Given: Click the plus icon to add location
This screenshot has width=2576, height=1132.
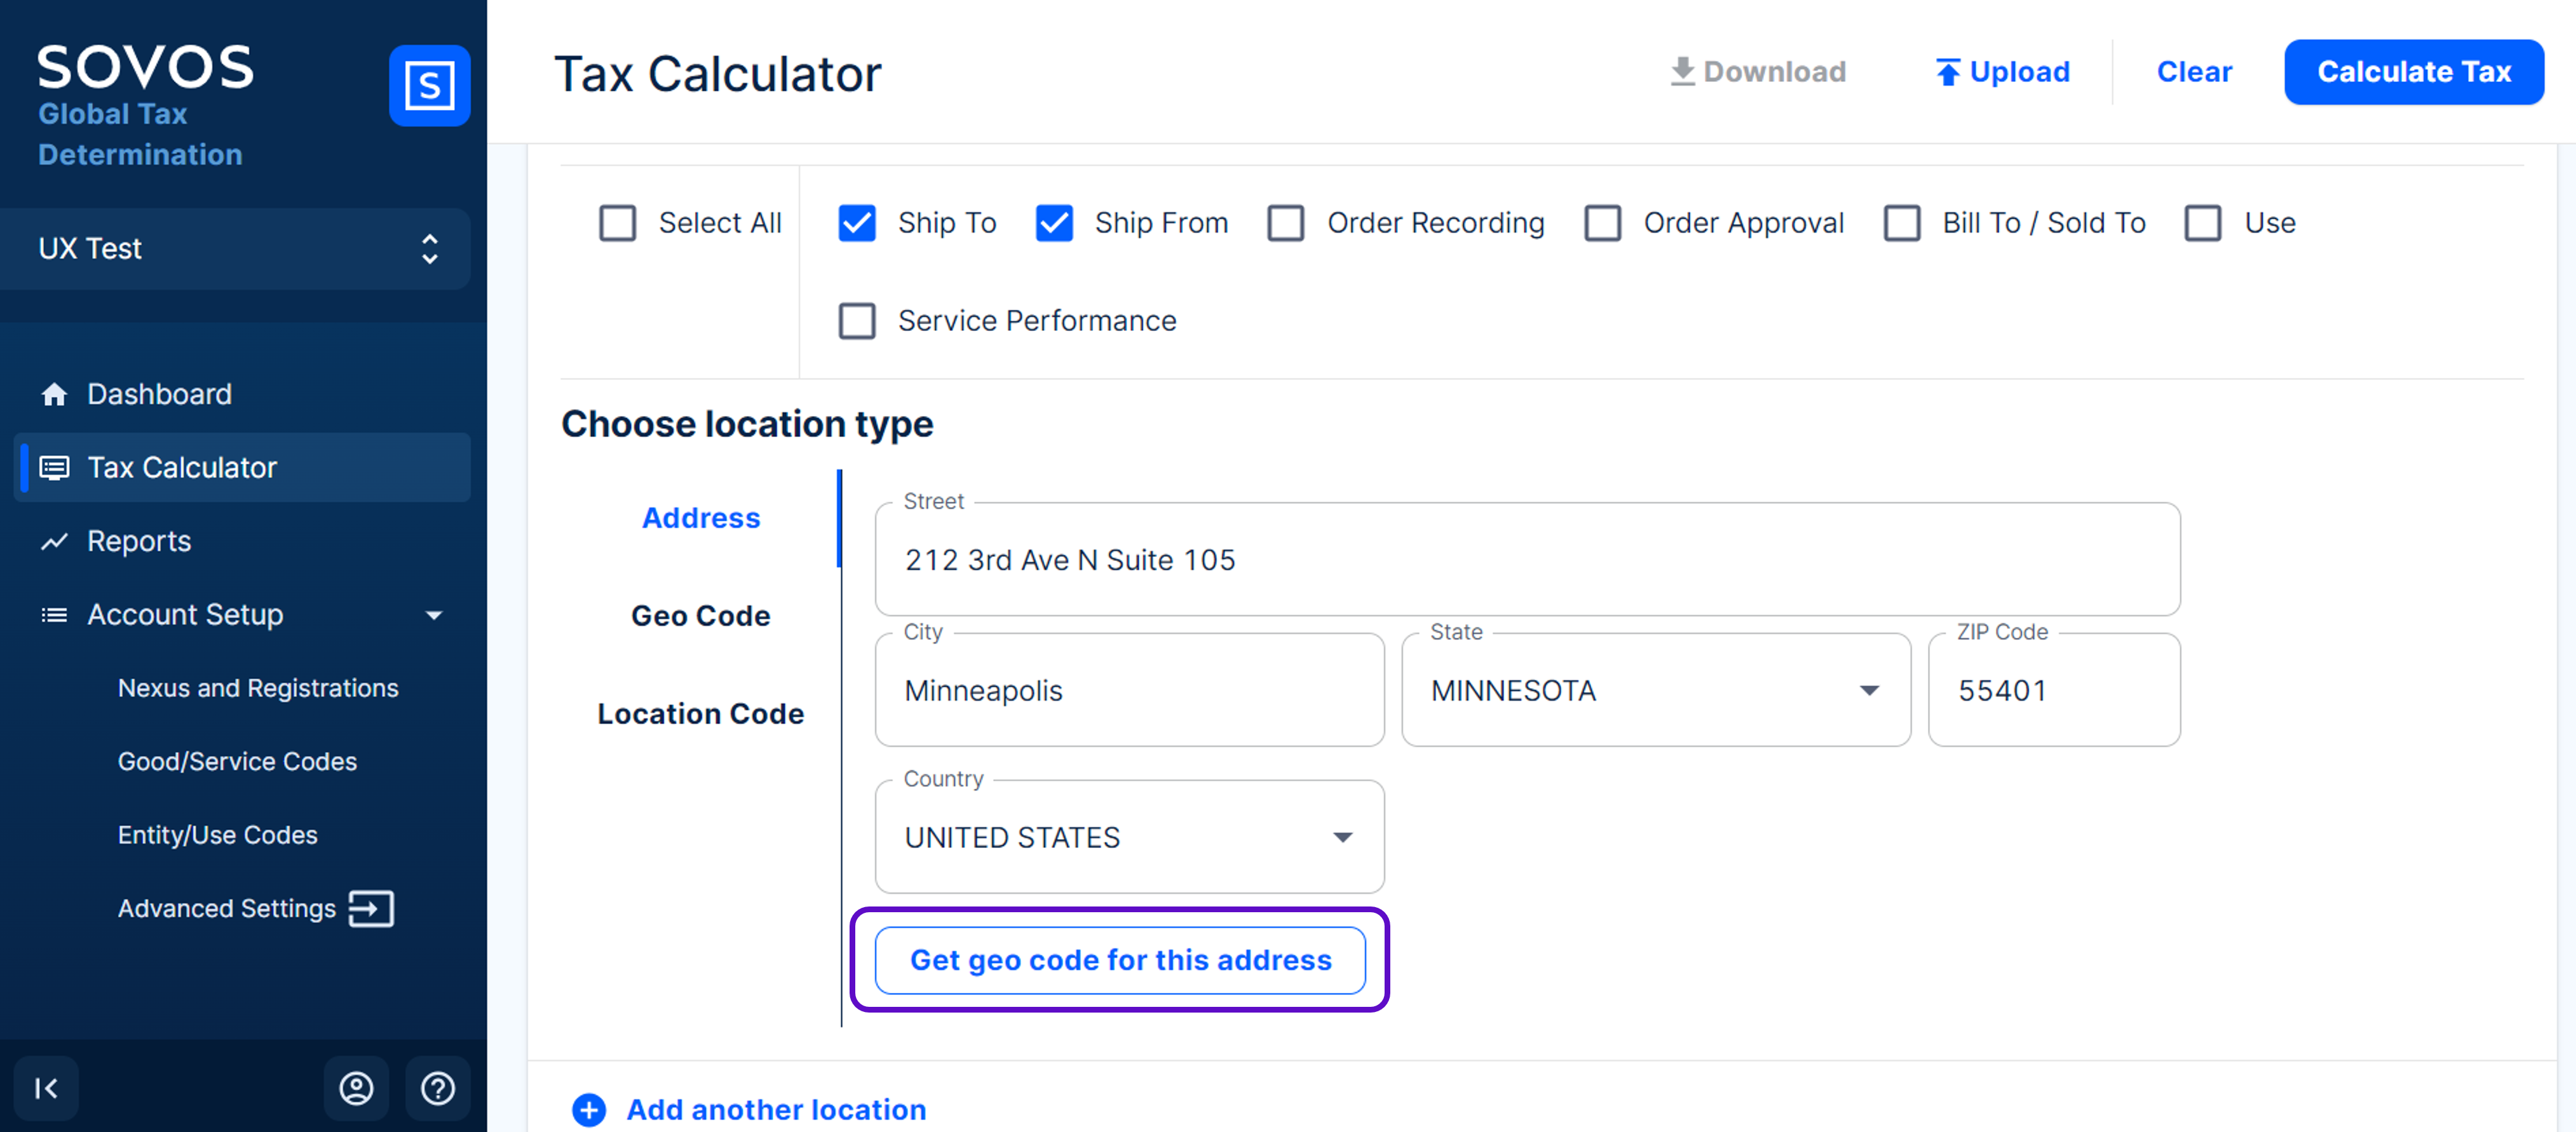Looking at the screenshot, I should (589, 1110).
